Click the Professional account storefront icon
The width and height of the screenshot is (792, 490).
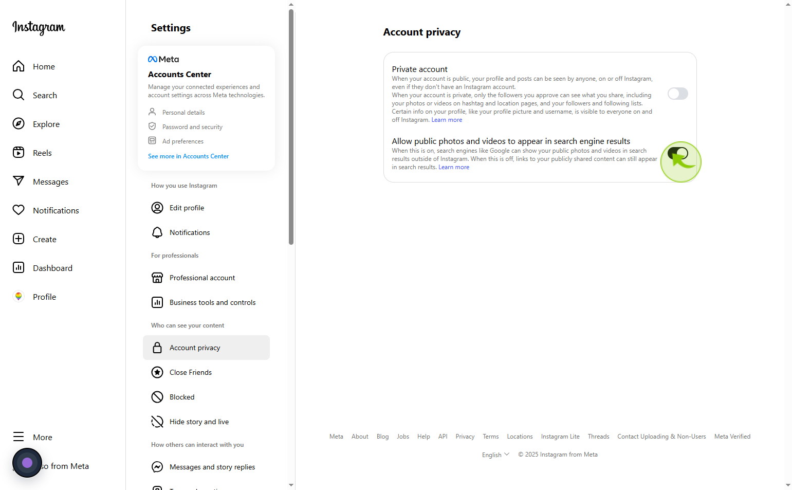pos(157,278)
